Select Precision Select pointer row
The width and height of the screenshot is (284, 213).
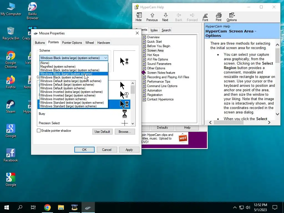click(x=84, y=123)
